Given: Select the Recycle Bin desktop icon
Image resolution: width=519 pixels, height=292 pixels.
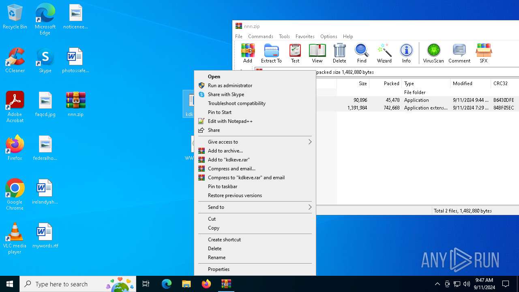Looking at the screenshot, I should click(x=15, y=17).
